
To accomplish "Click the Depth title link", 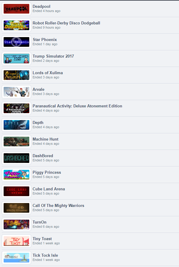I will (x=38, y=122).
